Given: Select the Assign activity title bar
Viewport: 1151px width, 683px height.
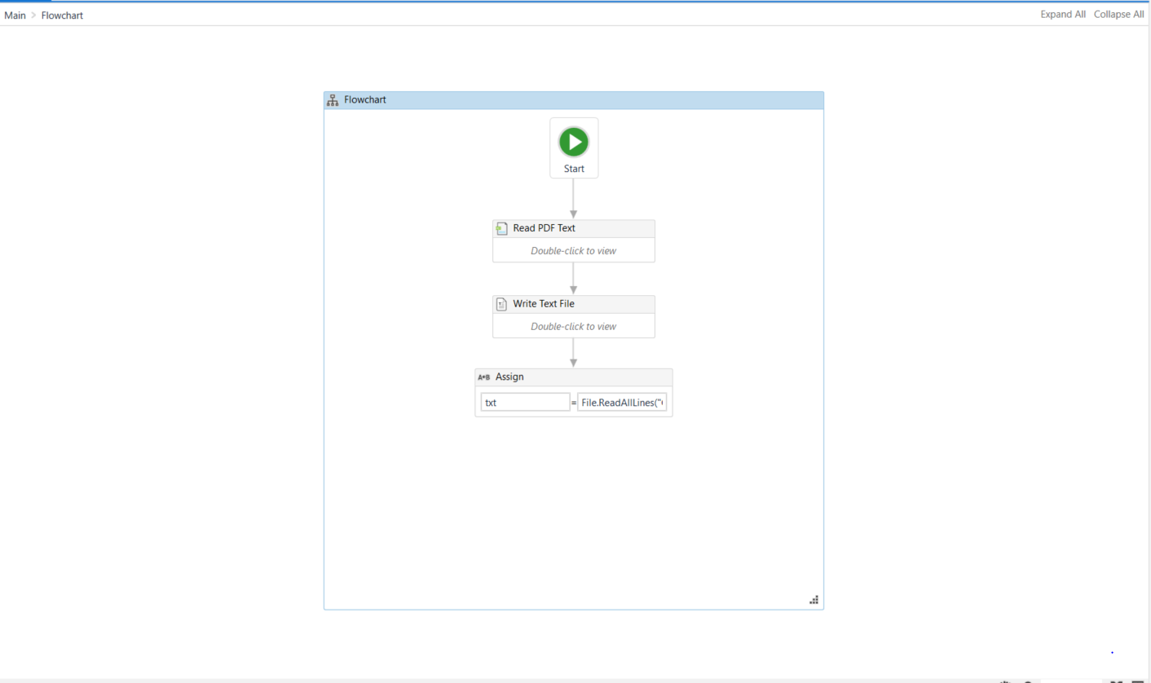Looking at the screenshot, I should pos(587,377).
